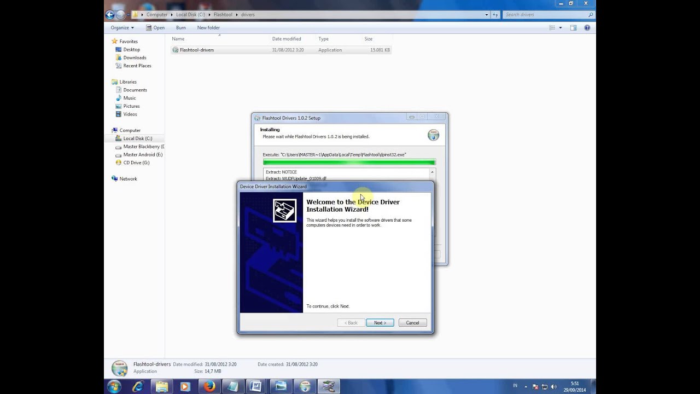This screenshot has width=700, height=394.
Task: Click the IN language indicator
Action: point(515,386)
